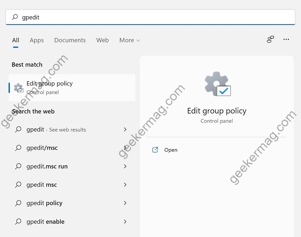Expand arrow for gpedit policy
The height and width of the screenshot is (237, 301).
pos(125,203)
